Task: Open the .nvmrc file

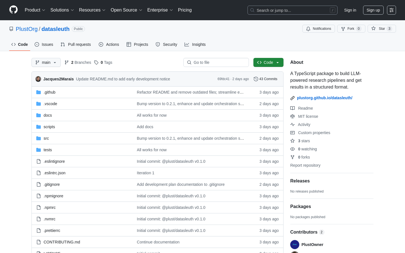Action: 49,219
